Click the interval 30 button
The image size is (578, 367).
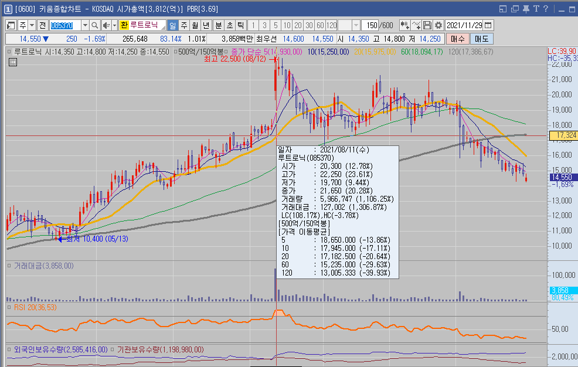pos(309,25)
